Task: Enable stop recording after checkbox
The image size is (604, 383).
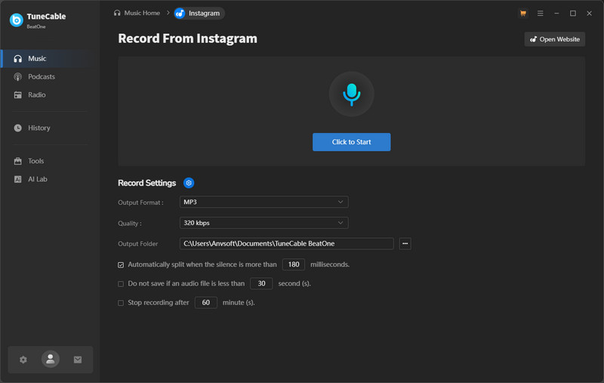Action: tap(121, 303)
